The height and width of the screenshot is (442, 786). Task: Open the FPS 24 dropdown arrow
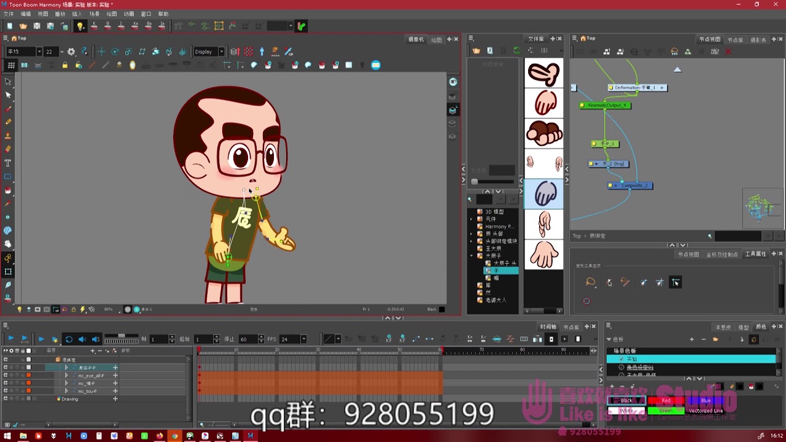click(303, 339)
